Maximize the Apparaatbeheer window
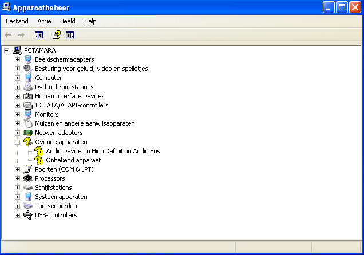Screen dimensions: 364x255 pos(342,7)
